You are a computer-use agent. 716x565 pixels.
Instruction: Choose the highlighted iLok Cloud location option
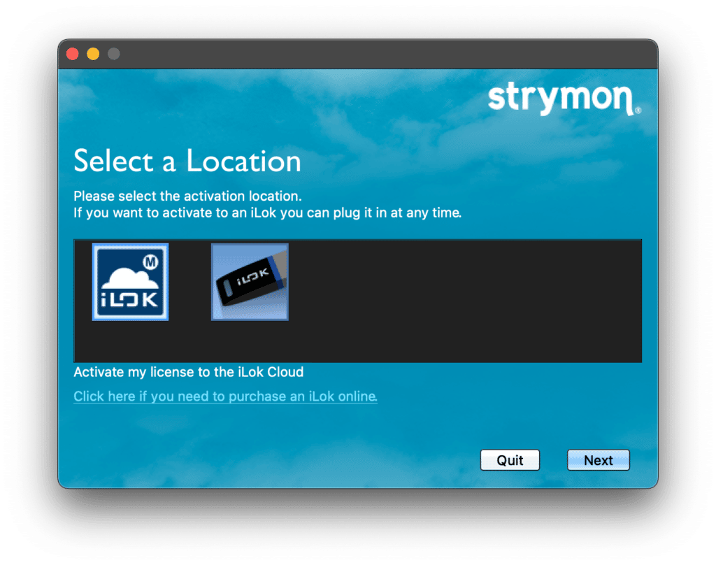[x=130, y=282]
